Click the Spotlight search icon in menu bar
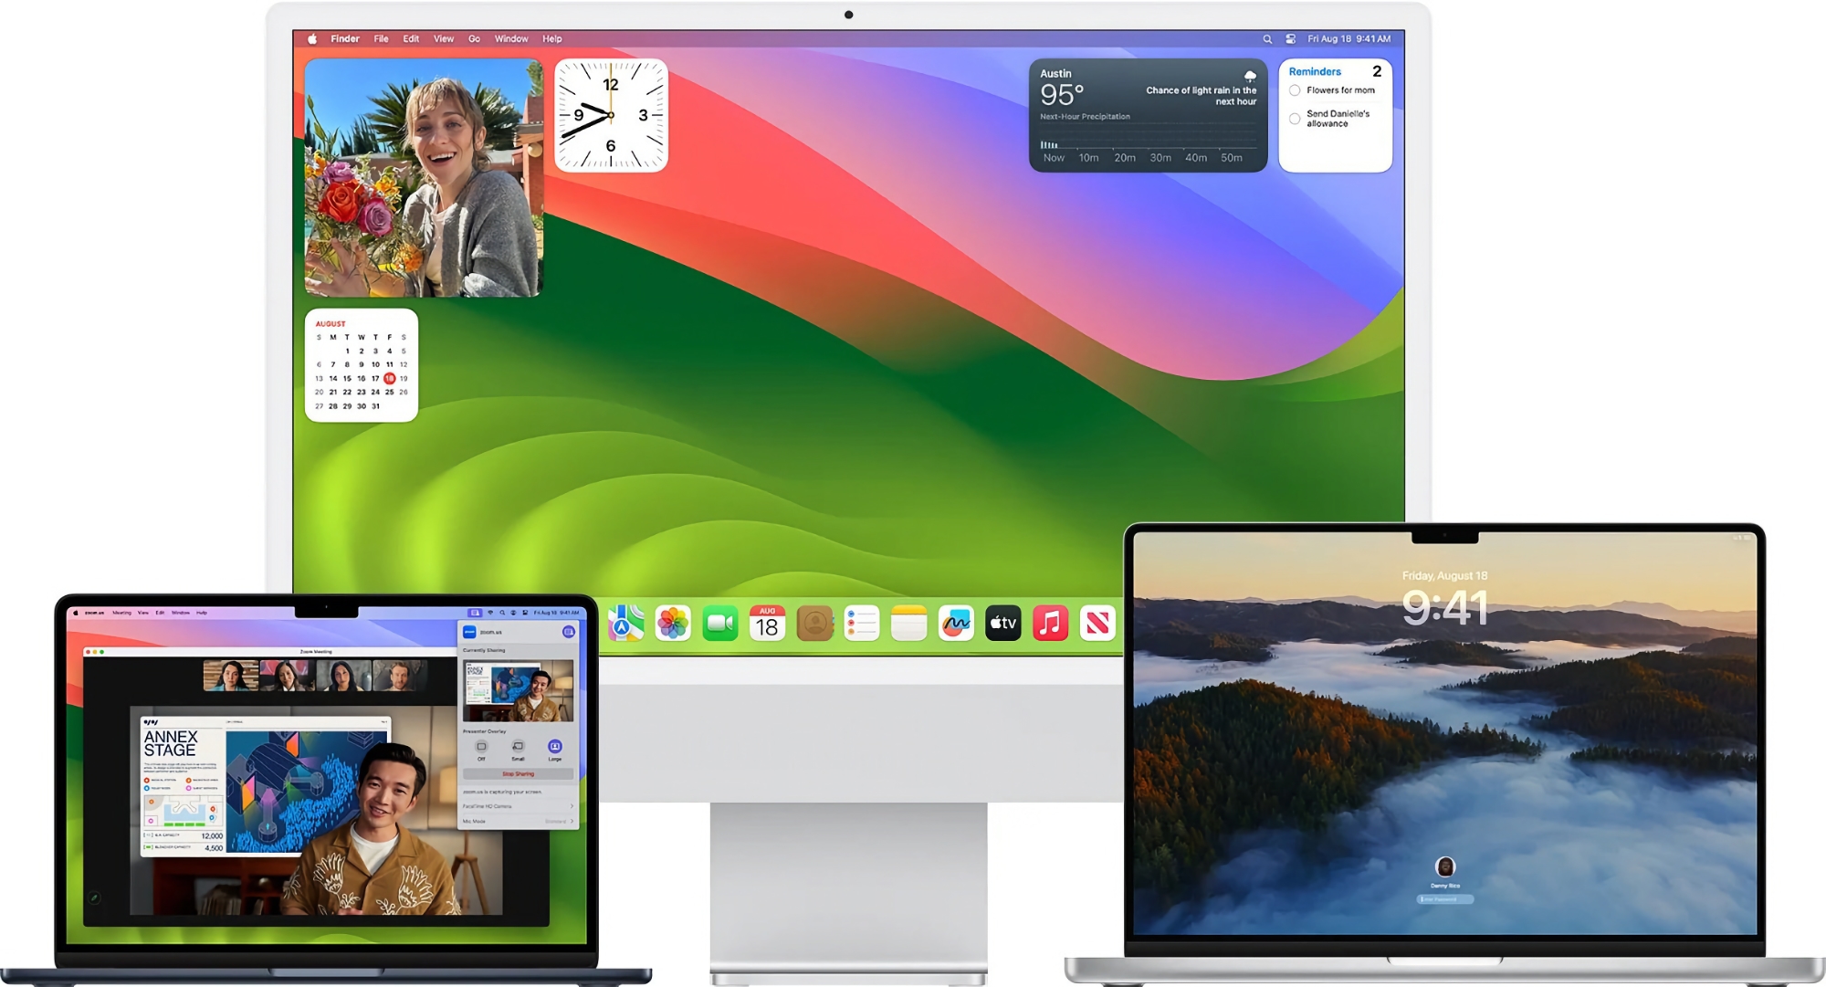 [1267, 39]
